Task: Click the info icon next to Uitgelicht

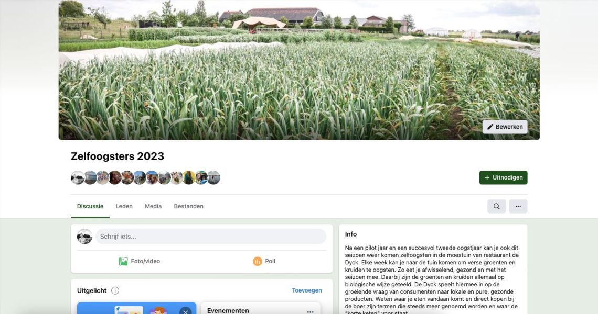Action: 115,291
